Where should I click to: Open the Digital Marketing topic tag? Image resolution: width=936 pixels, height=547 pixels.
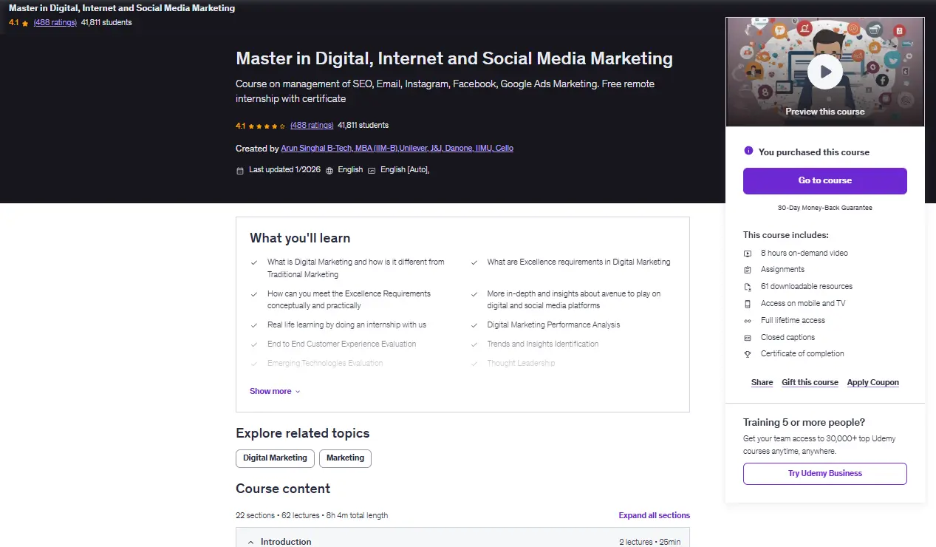[275, 458]
